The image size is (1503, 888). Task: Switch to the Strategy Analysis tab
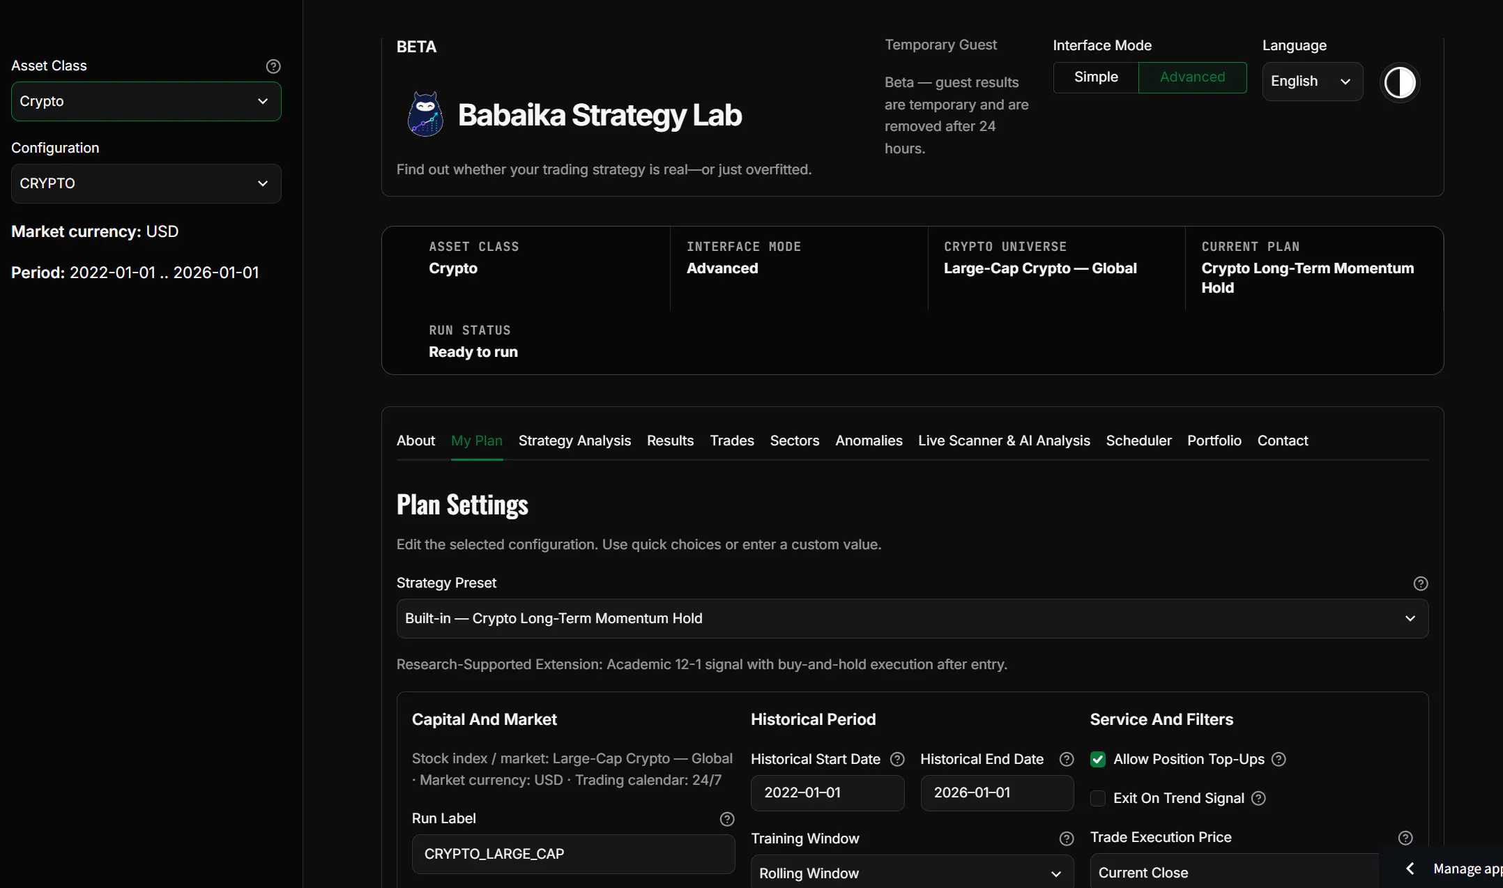[x=574, y=441]
